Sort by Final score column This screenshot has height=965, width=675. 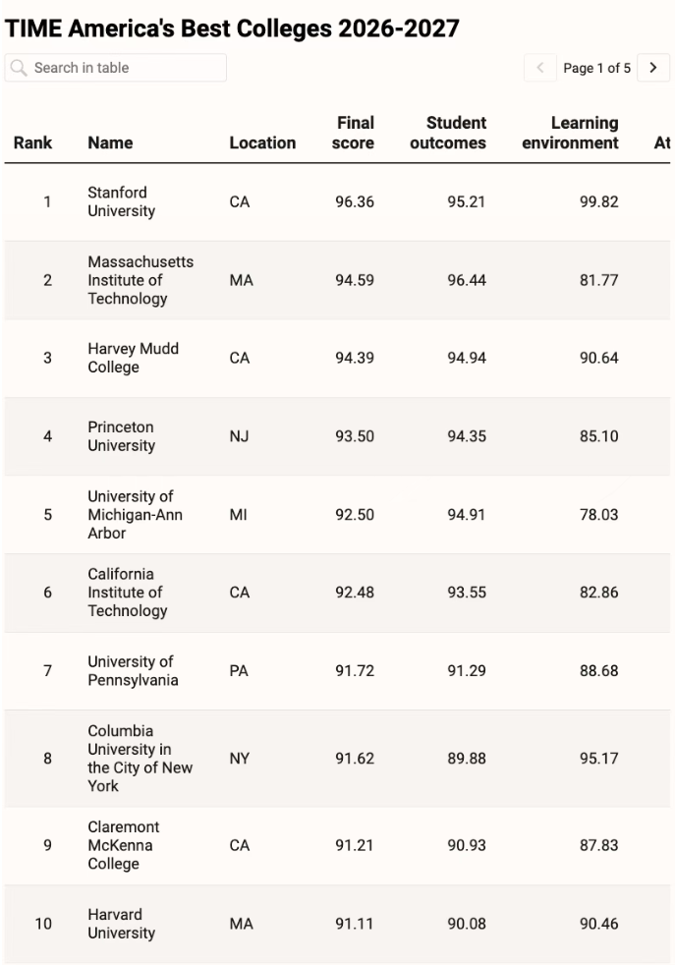tap(353, 133)
